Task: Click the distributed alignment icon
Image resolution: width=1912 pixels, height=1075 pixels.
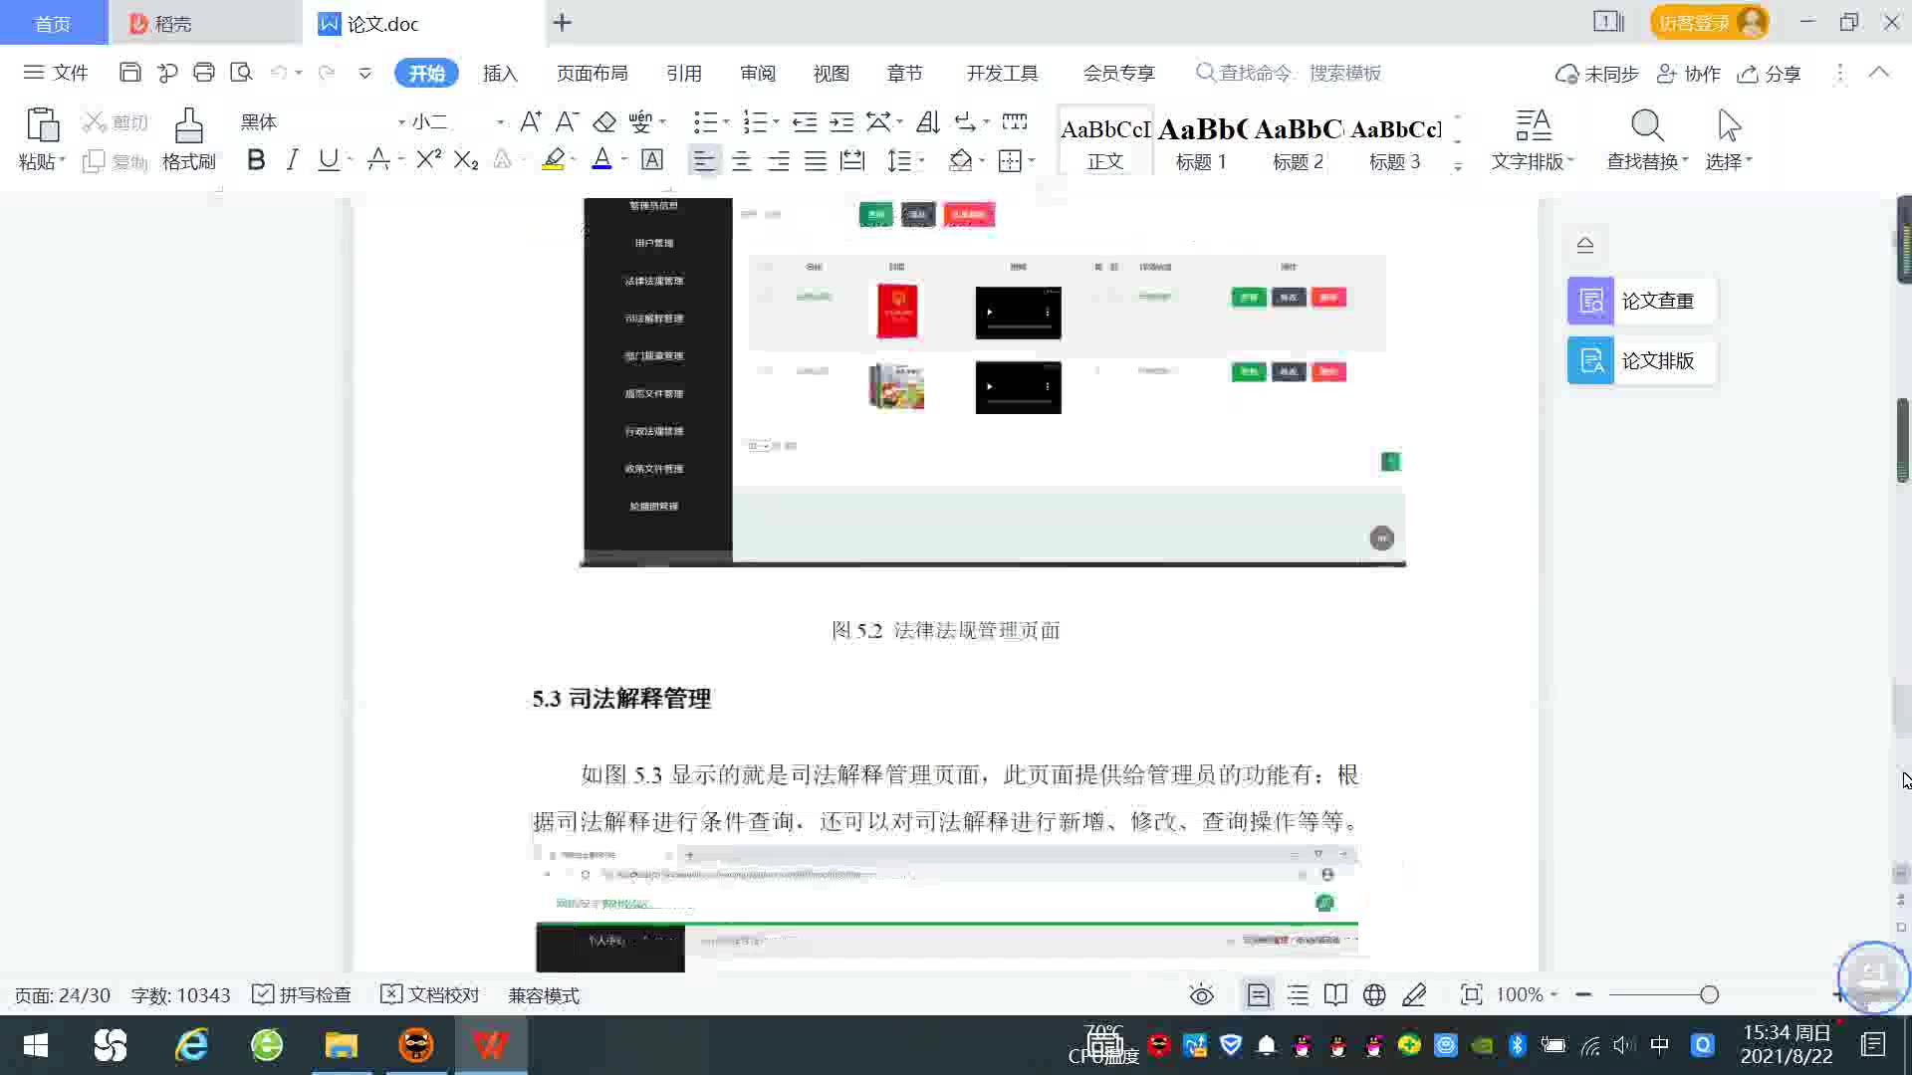Action: click(852, 159)
